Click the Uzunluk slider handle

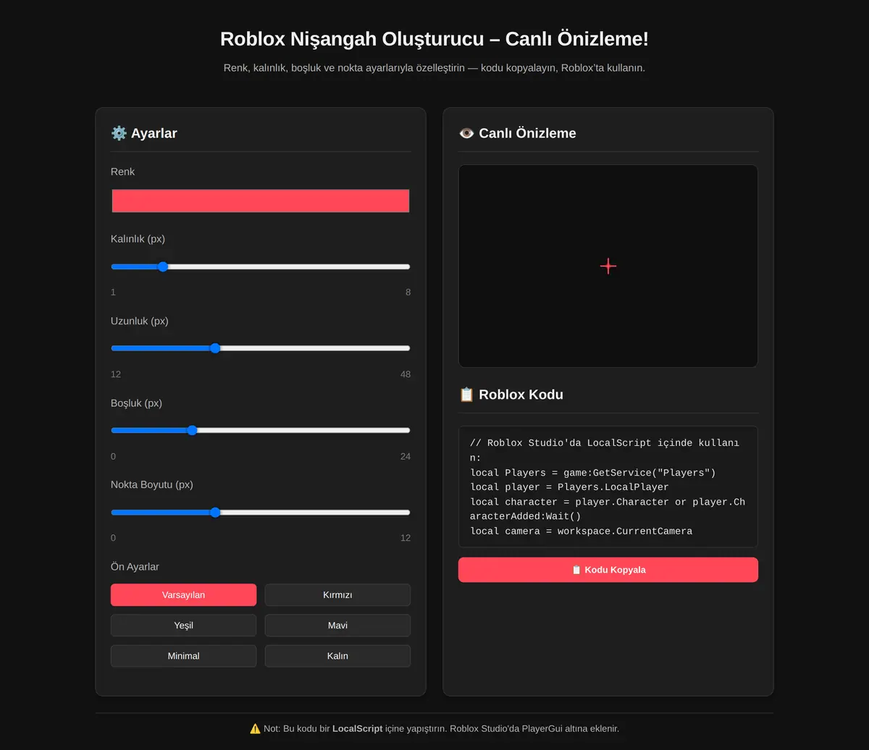tap(215, 348)
